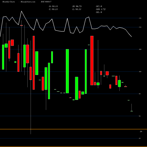Image resolution: width=147 pixels, height=147 pixels.
Task: Click the 89 price axis label
Action: click(140, 138)
